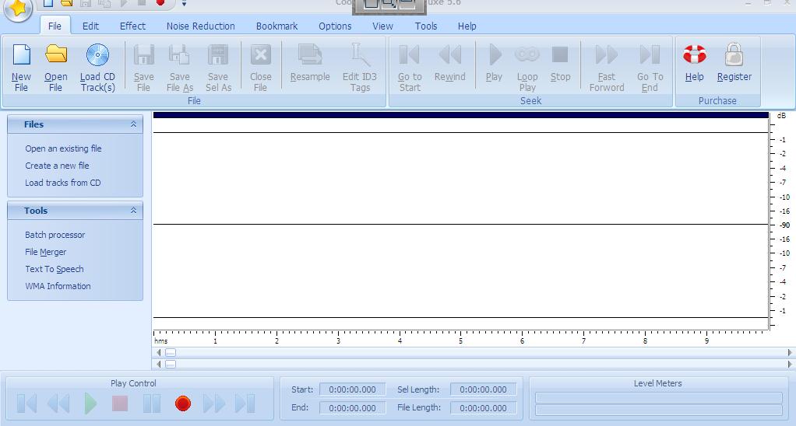Click the Register padlock icon

[734, 56]
